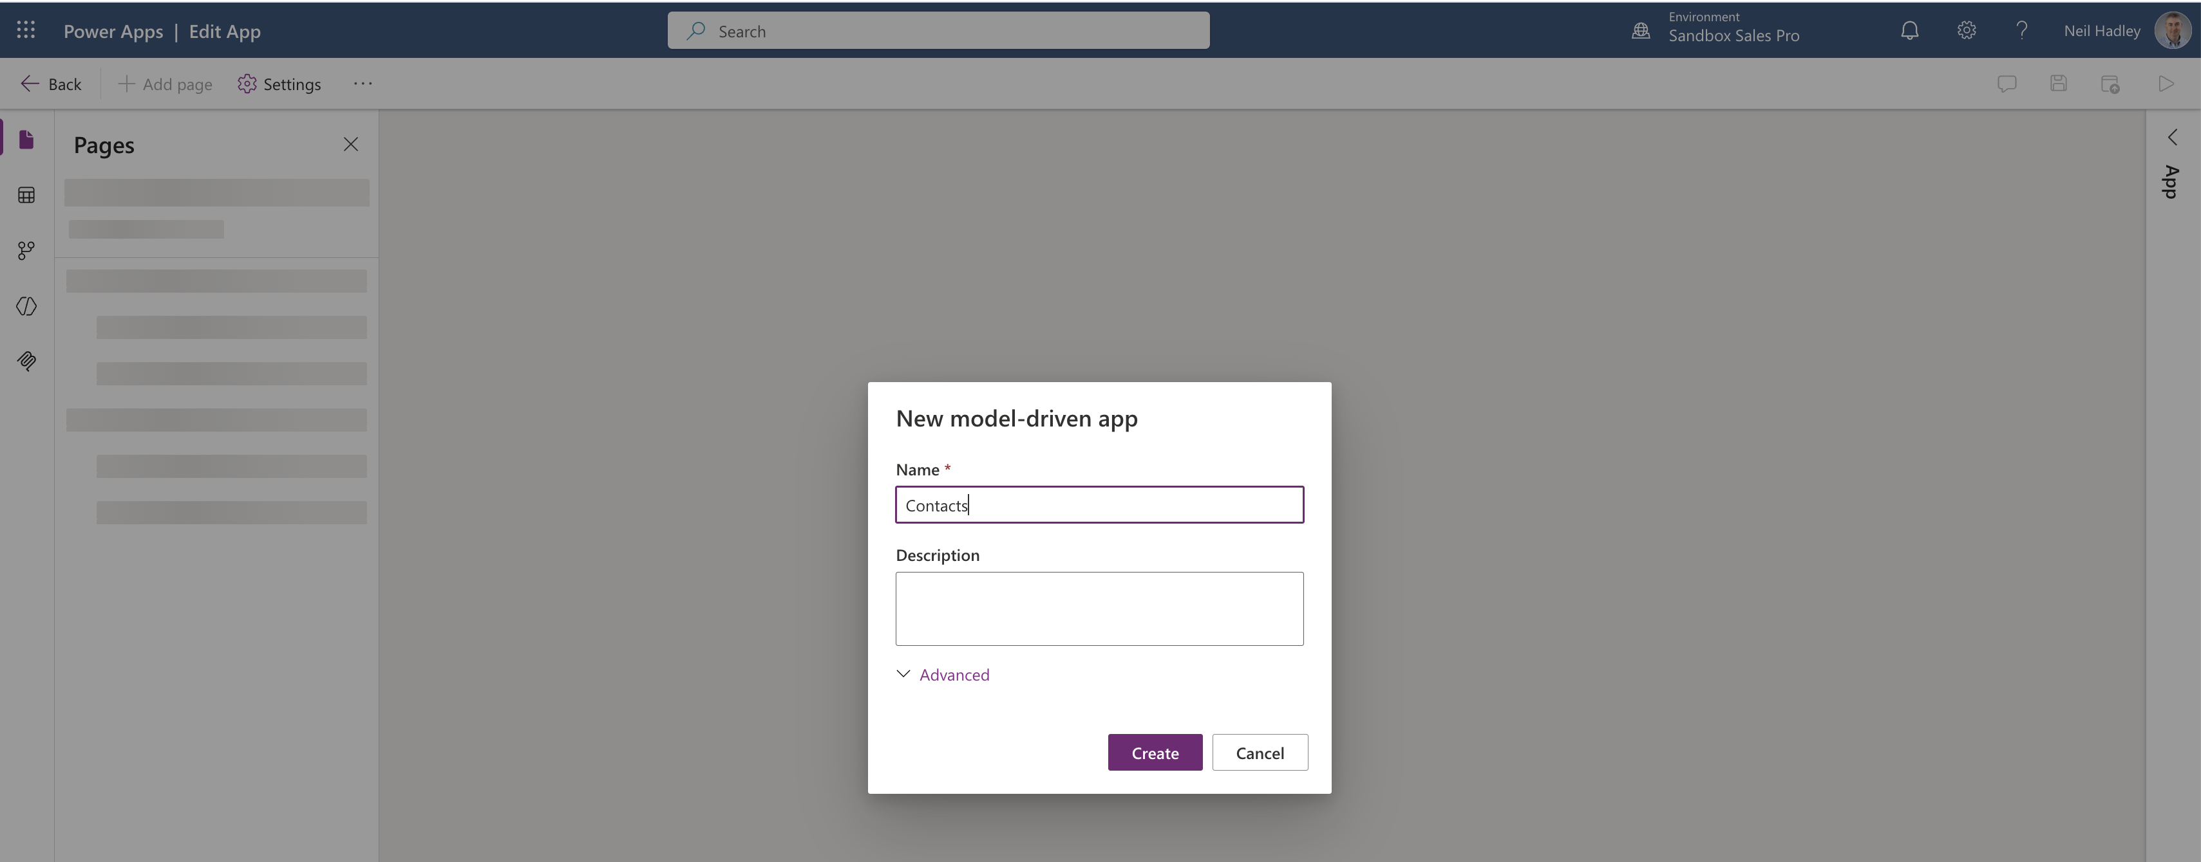2201x862 pixels.
Task: Click the play app icon
Action: click(2165, 84)
